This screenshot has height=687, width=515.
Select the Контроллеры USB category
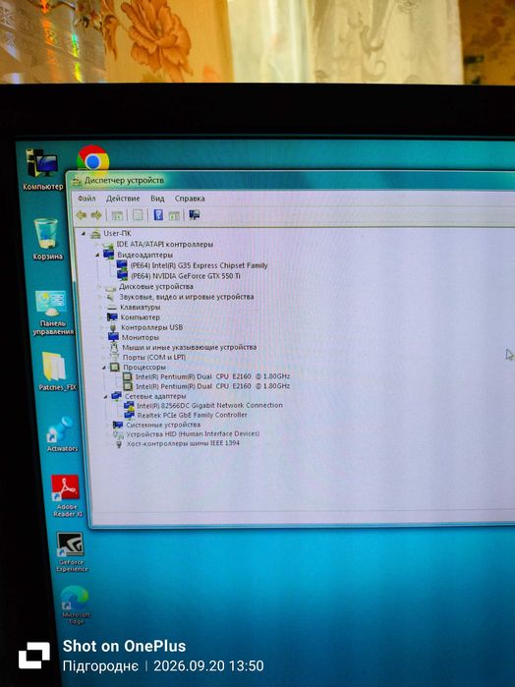click(x=152, y=327)
